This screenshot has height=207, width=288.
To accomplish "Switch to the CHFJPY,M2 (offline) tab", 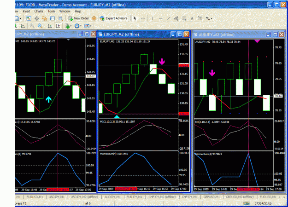I will click(162, 197).
